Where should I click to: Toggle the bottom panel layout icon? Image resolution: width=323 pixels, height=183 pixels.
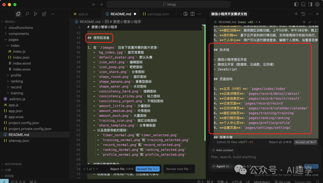point(303,4)
